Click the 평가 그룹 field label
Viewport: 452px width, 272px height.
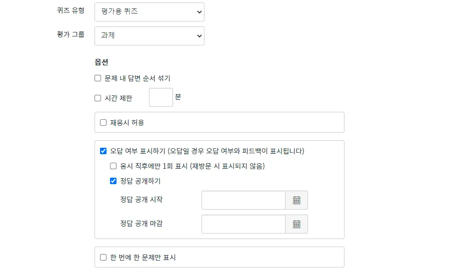70,34
